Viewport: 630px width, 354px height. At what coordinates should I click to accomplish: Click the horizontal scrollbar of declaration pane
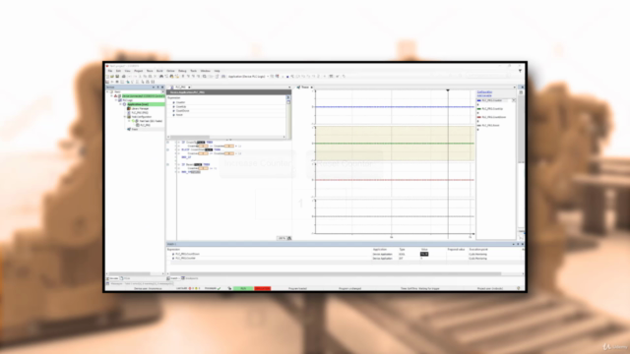tap(227, 137)
